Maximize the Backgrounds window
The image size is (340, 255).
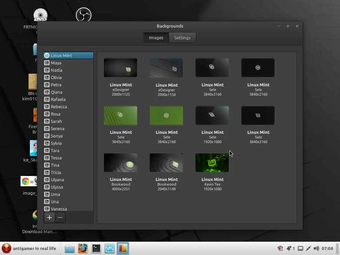tap(288, 26)
